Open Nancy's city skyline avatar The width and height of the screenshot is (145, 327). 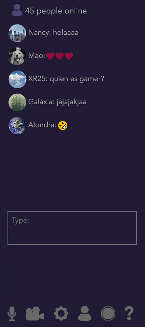coord(17,33)
